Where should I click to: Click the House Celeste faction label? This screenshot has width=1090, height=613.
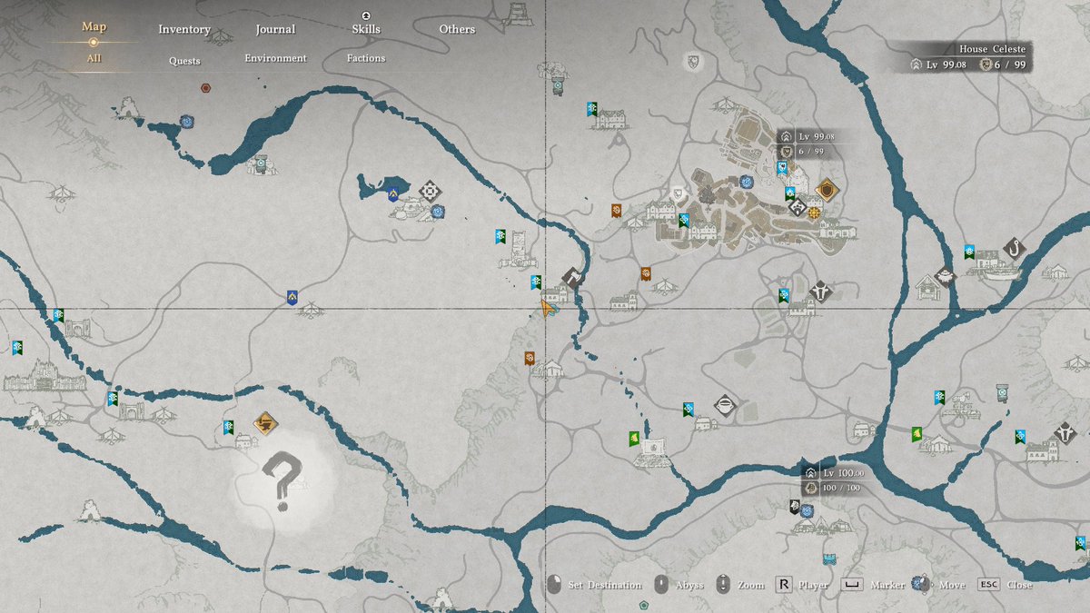point(993,49)
